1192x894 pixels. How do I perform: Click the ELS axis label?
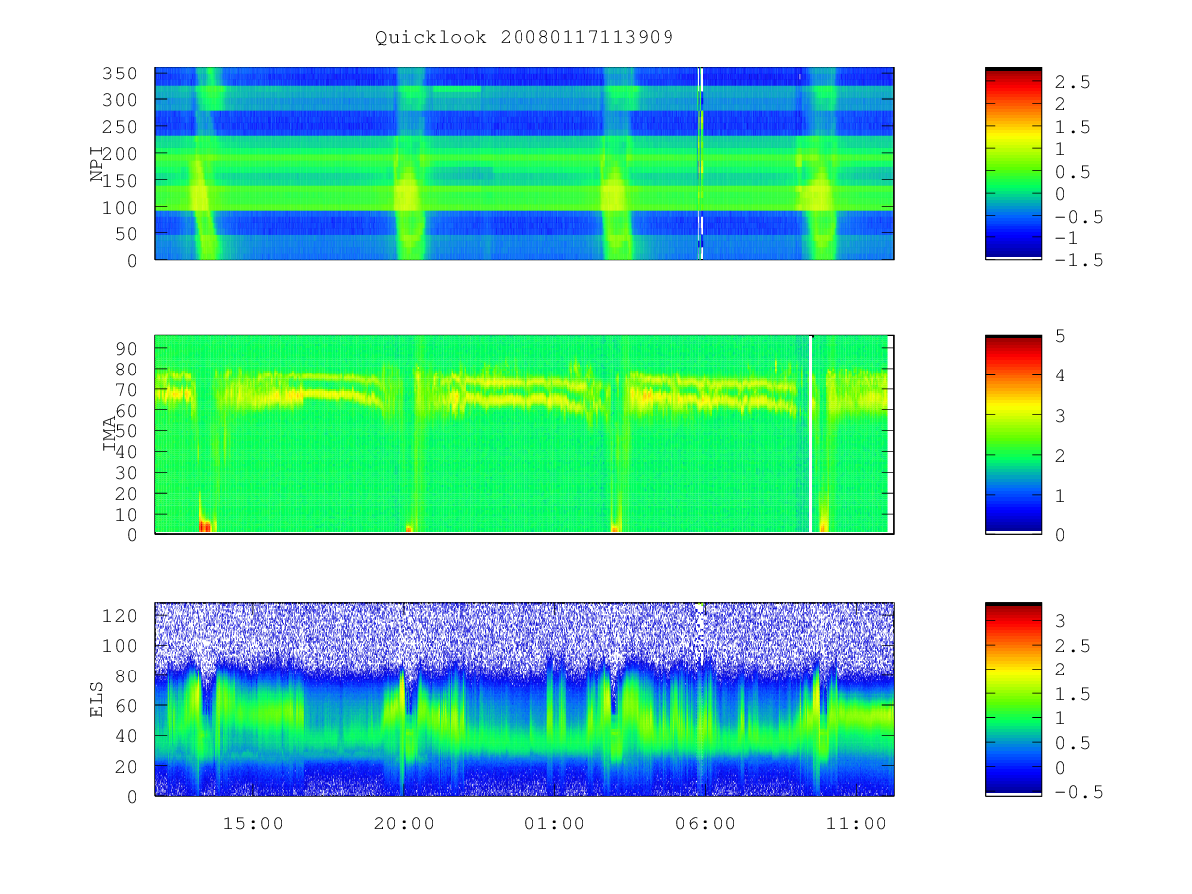coord(97,699)
